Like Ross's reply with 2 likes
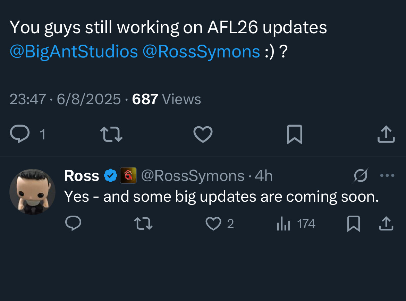Screen dimensions: 406x301 (220, 224)
